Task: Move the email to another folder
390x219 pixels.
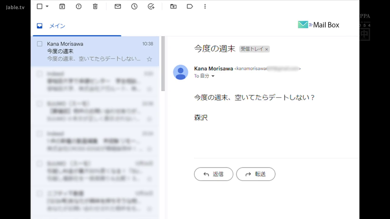Action: [x=173, y=6]
